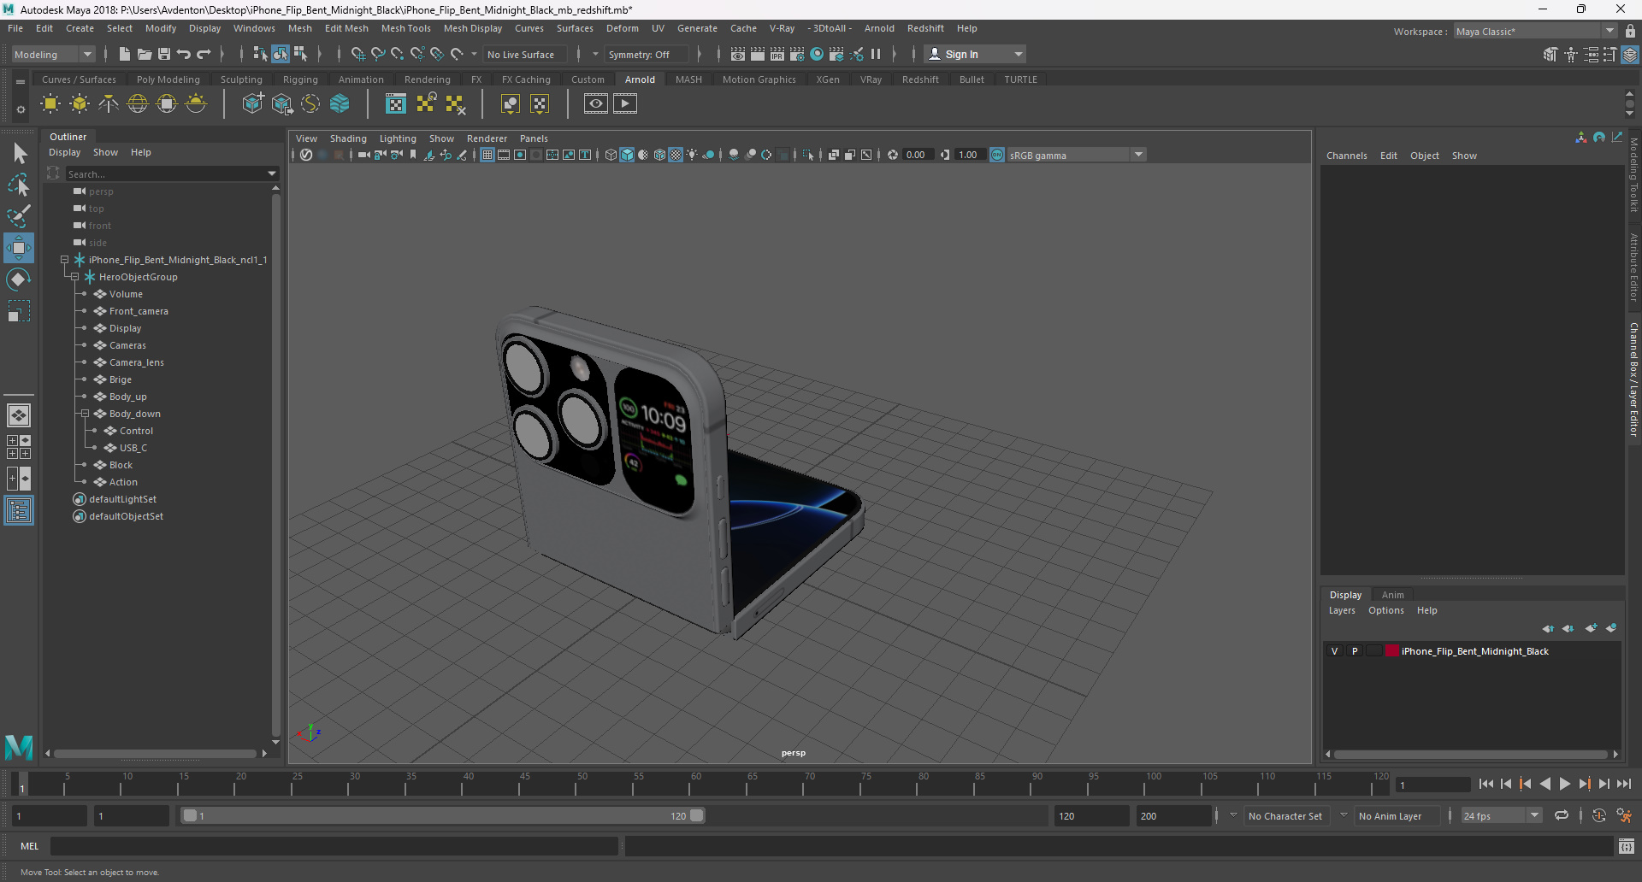Go to start of playback range
This screenshot has width=1642, height=882.
pos(1486,784)
